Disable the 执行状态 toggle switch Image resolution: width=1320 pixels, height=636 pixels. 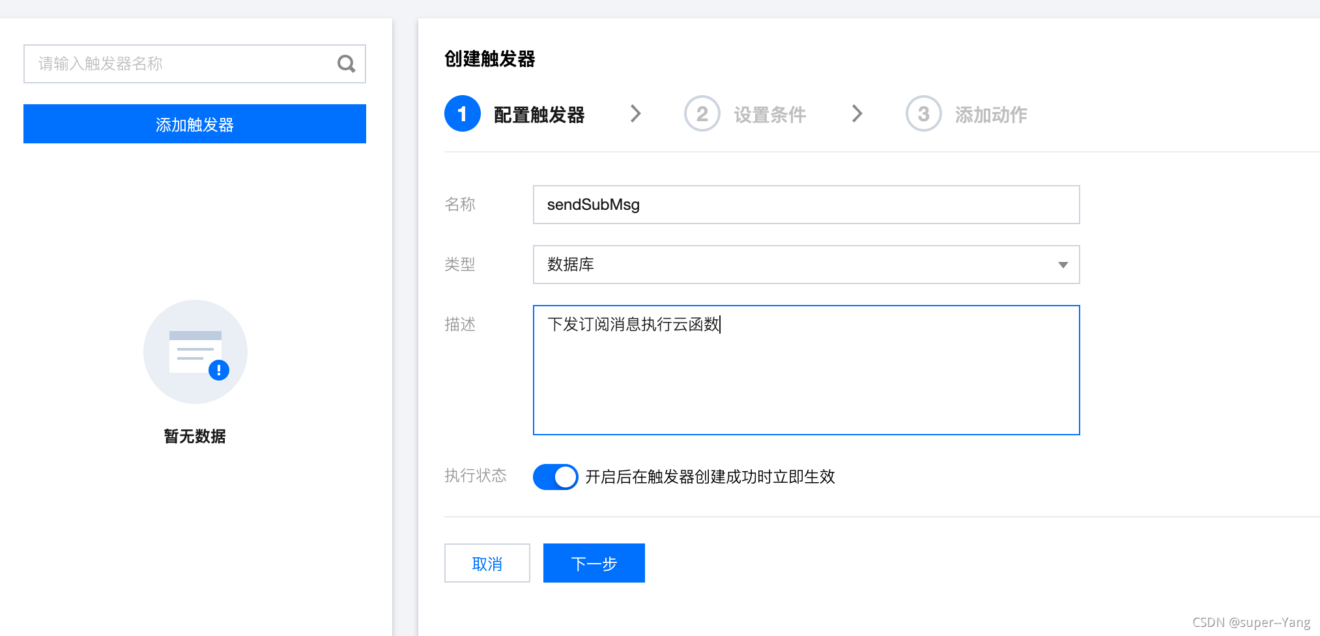(x=555, y=476)
